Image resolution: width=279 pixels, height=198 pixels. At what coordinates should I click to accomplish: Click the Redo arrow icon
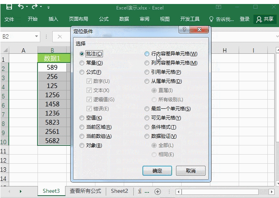[35, 7]
